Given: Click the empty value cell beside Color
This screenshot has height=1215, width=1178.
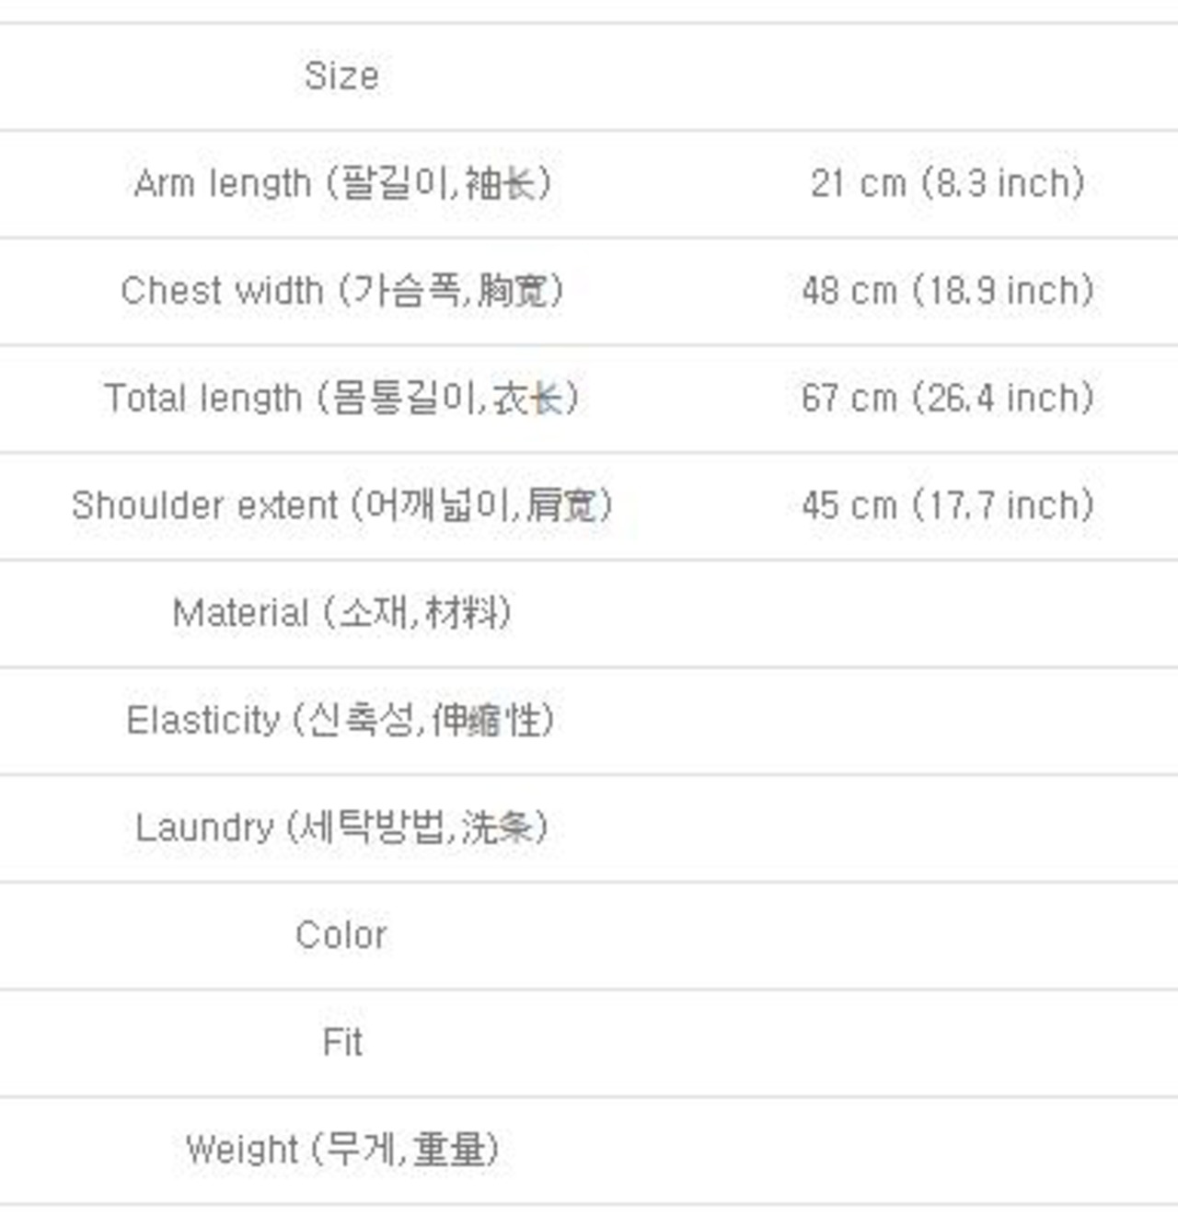Looking at the screenshot, I should (947, 935).
